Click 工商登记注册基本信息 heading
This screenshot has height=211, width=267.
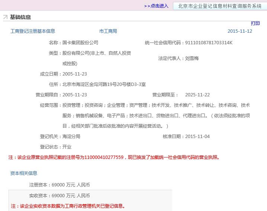(x=33, y=31)
